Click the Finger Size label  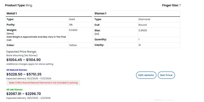coord(170,5)
